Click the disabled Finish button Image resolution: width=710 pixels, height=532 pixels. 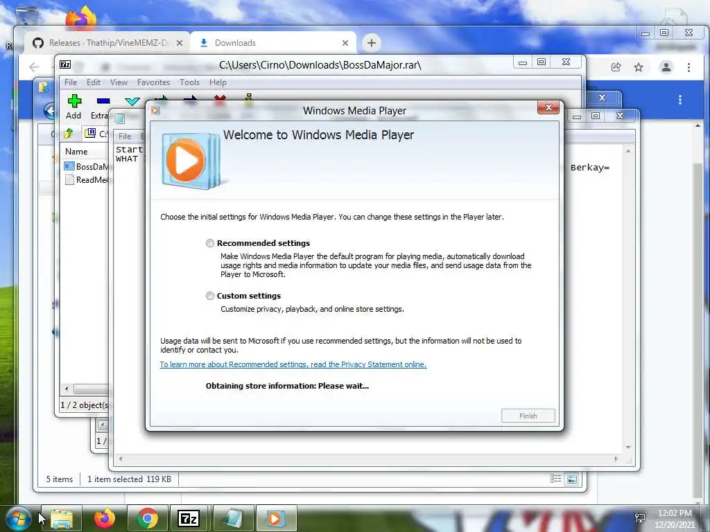[528, 416]
